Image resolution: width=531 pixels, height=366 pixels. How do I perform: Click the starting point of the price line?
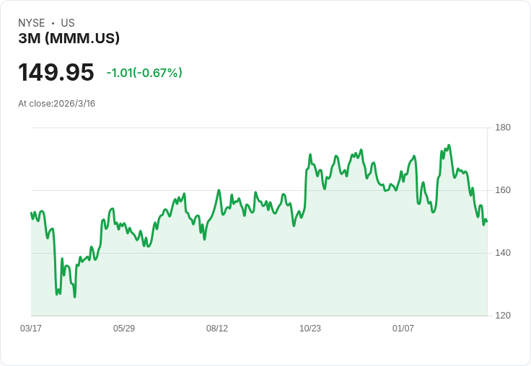pyautogui.click(x=31, y=213)
